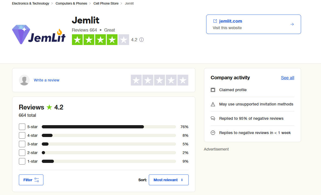
Task: Enable the 1-star reviews checkbox
Action: [x=22, y=161]
